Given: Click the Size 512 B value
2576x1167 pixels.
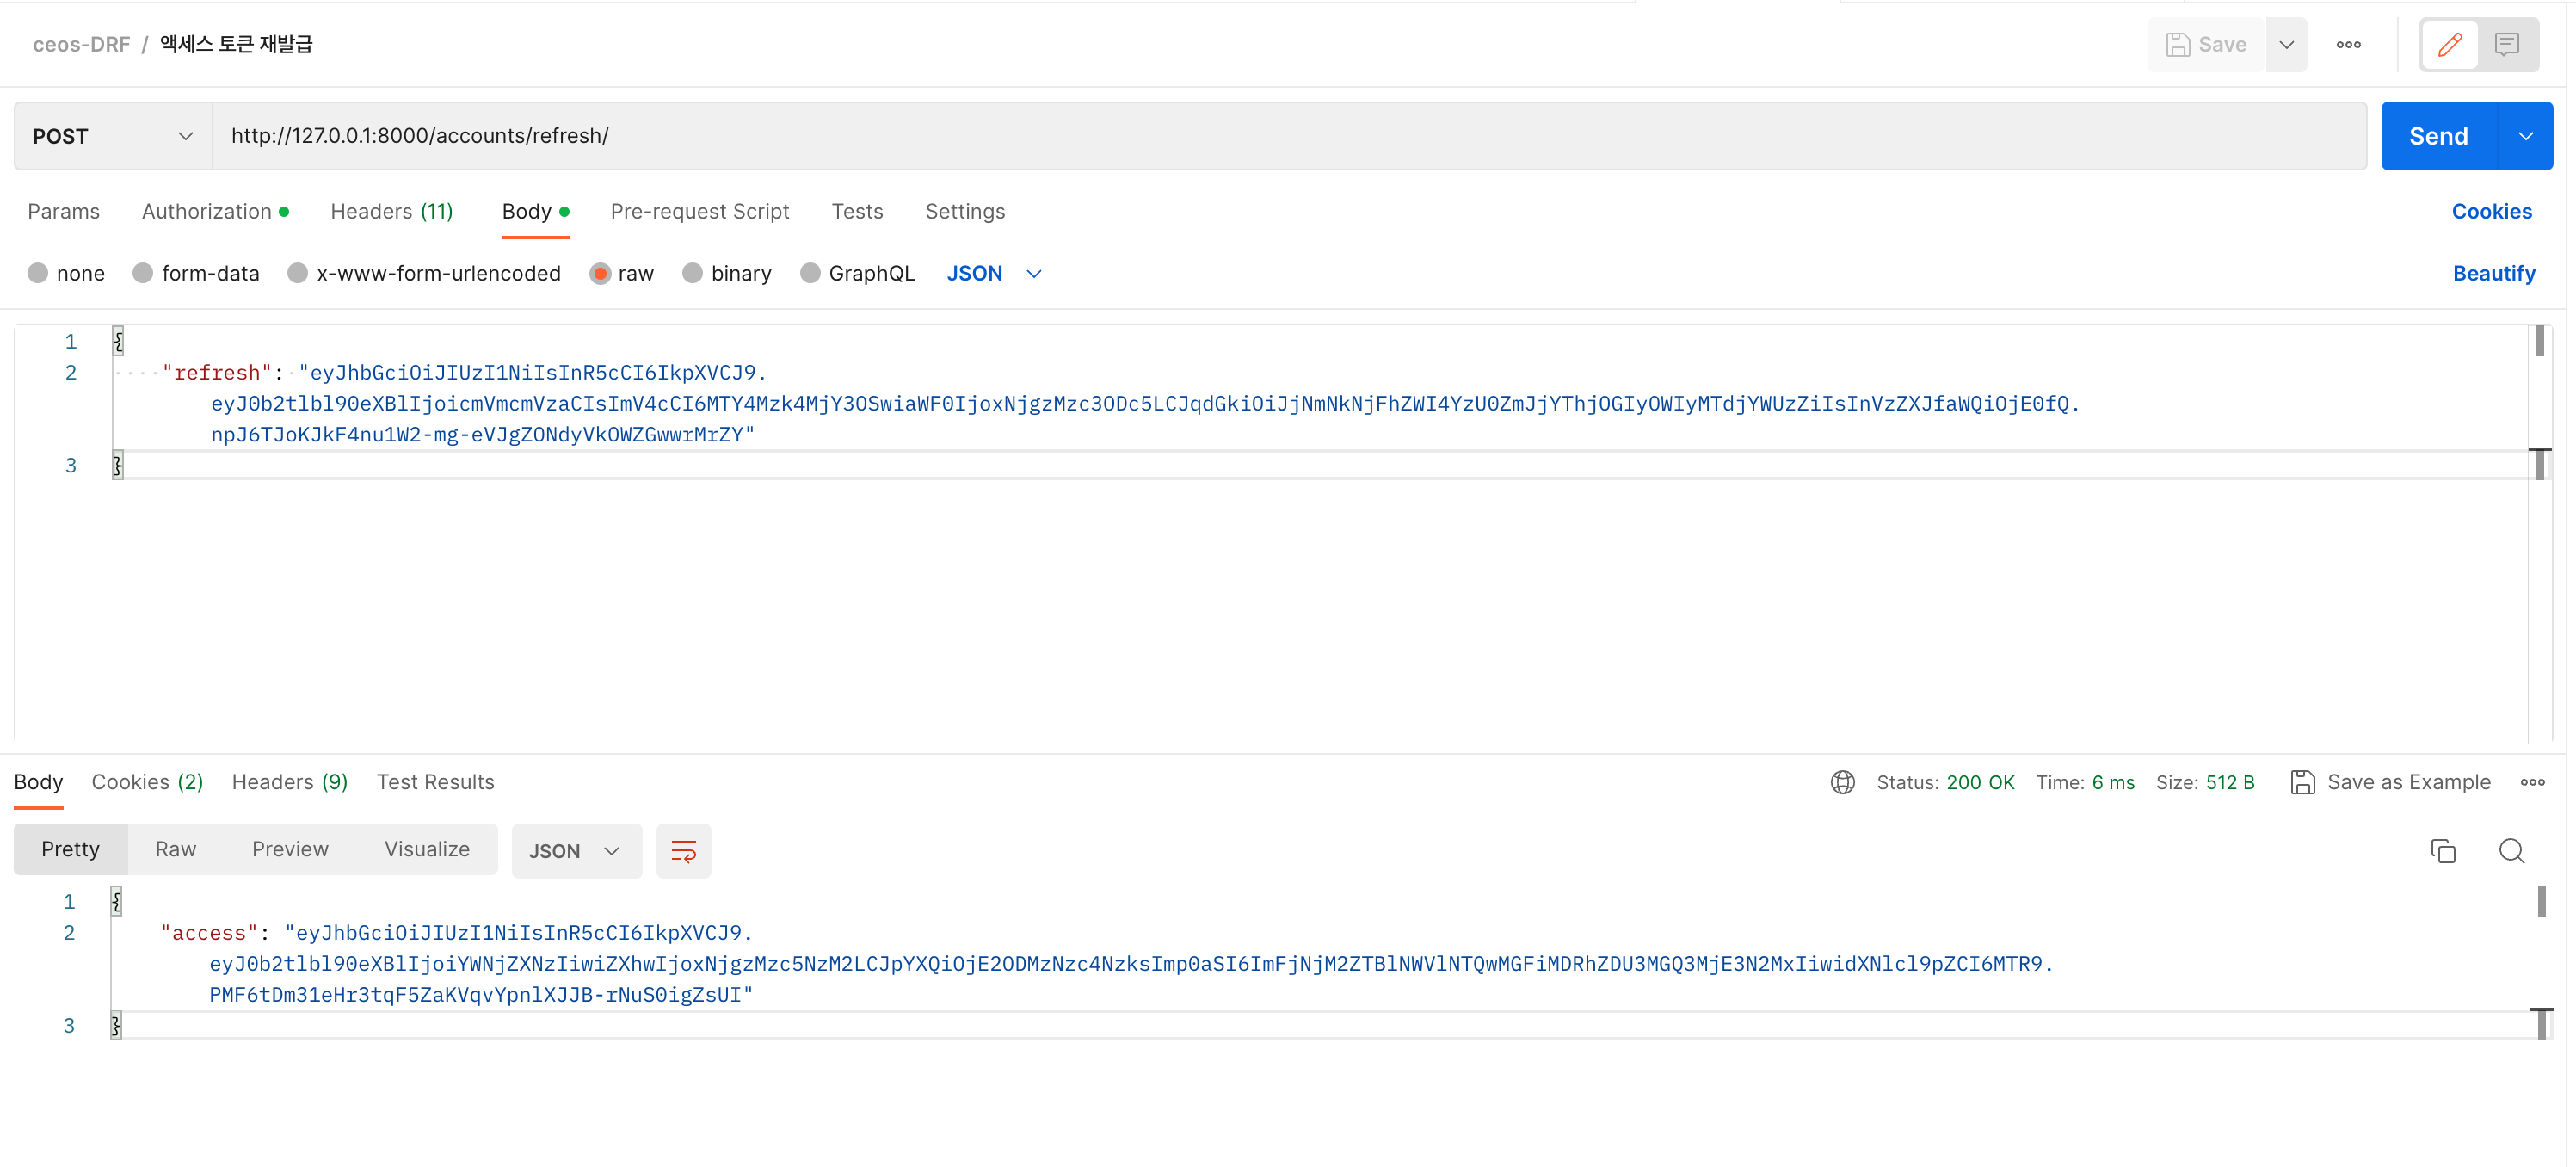Looking at the screenshot, I should point(2230,782).
